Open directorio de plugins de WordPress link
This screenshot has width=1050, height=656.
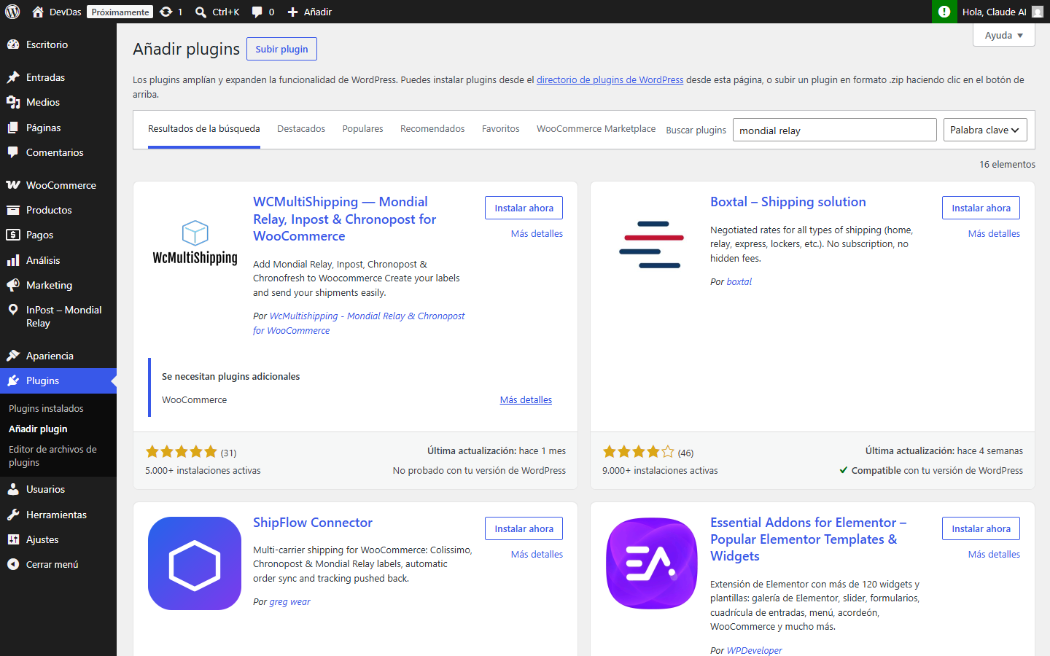[x=610, y=80]
